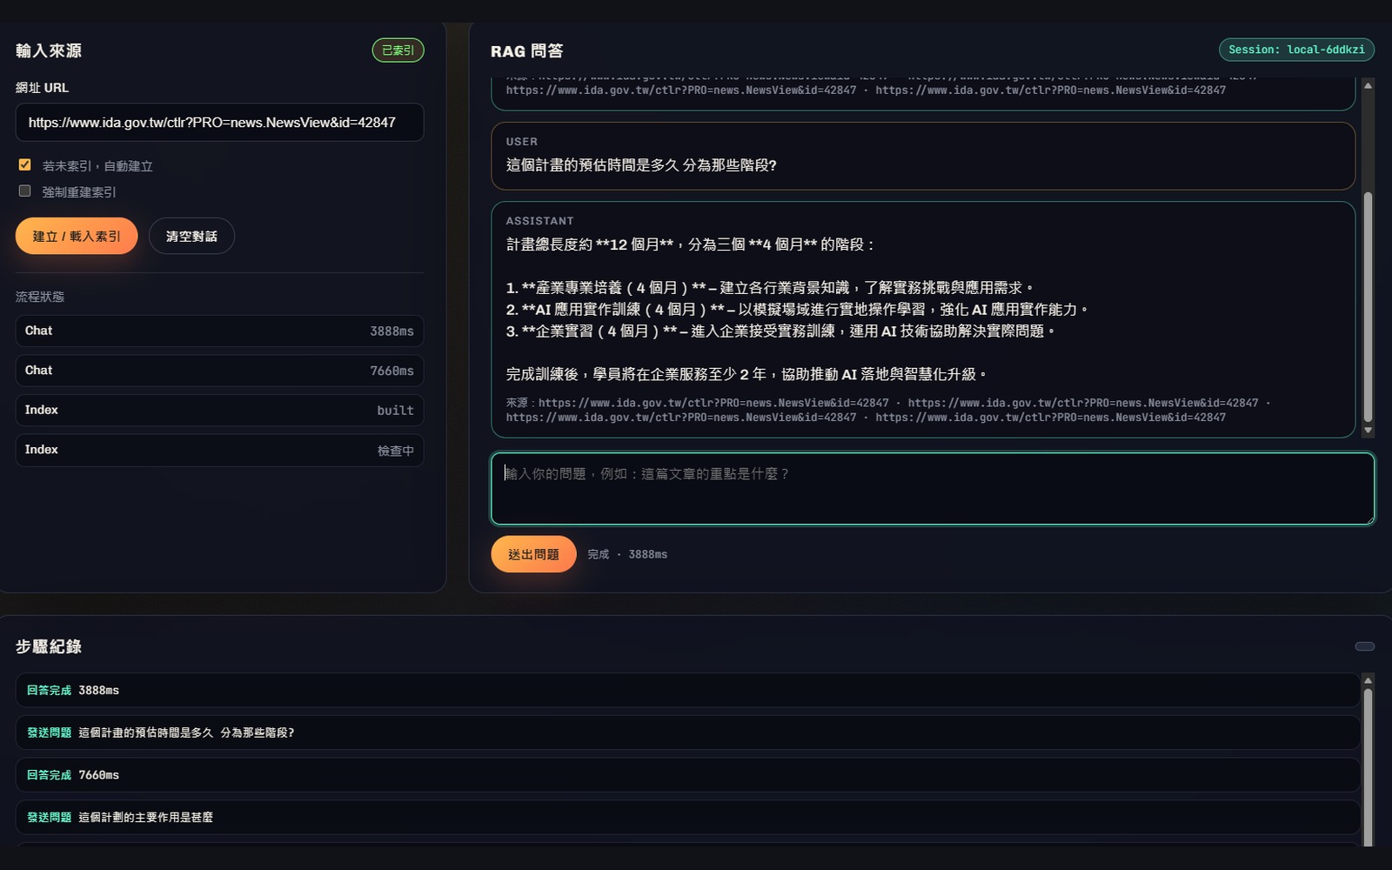Uncheck the 若未索引，自動建立 option

[x=24, y=164]
